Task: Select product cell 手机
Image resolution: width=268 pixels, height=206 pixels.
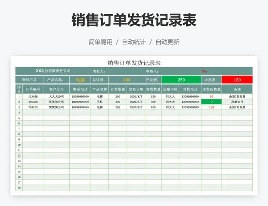Action: coord(100,102)
